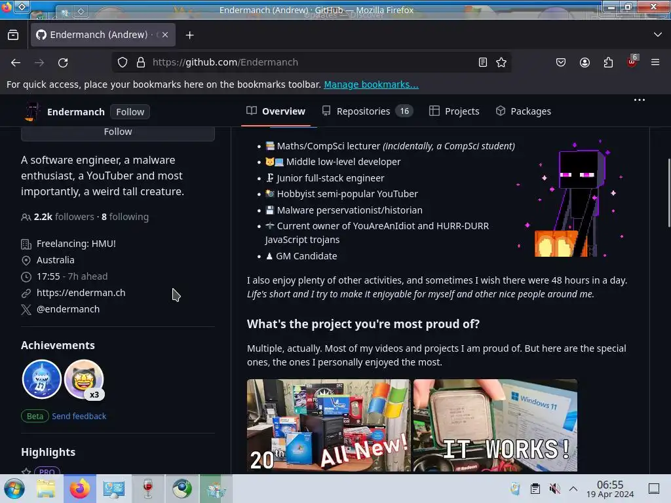Screen dimensions: 671x503
Task: Open the uBlock Origin extension icon
Action: [x=632, y=62]
